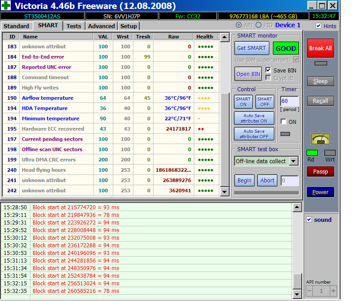Click the green Rd indicator
The image size is (358, 301).
312,153
